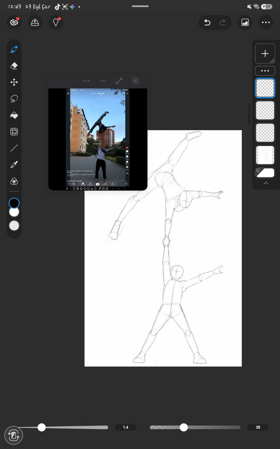This screenshot has width=280, height=449.
Task: Select the white background layer
Action: click(265, 172)
